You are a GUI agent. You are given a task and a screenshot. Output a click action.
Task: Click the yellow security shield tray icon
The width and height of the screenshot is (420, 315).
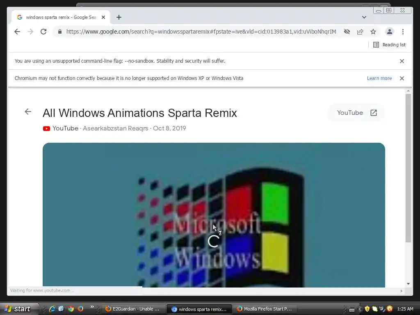point(367,309)
